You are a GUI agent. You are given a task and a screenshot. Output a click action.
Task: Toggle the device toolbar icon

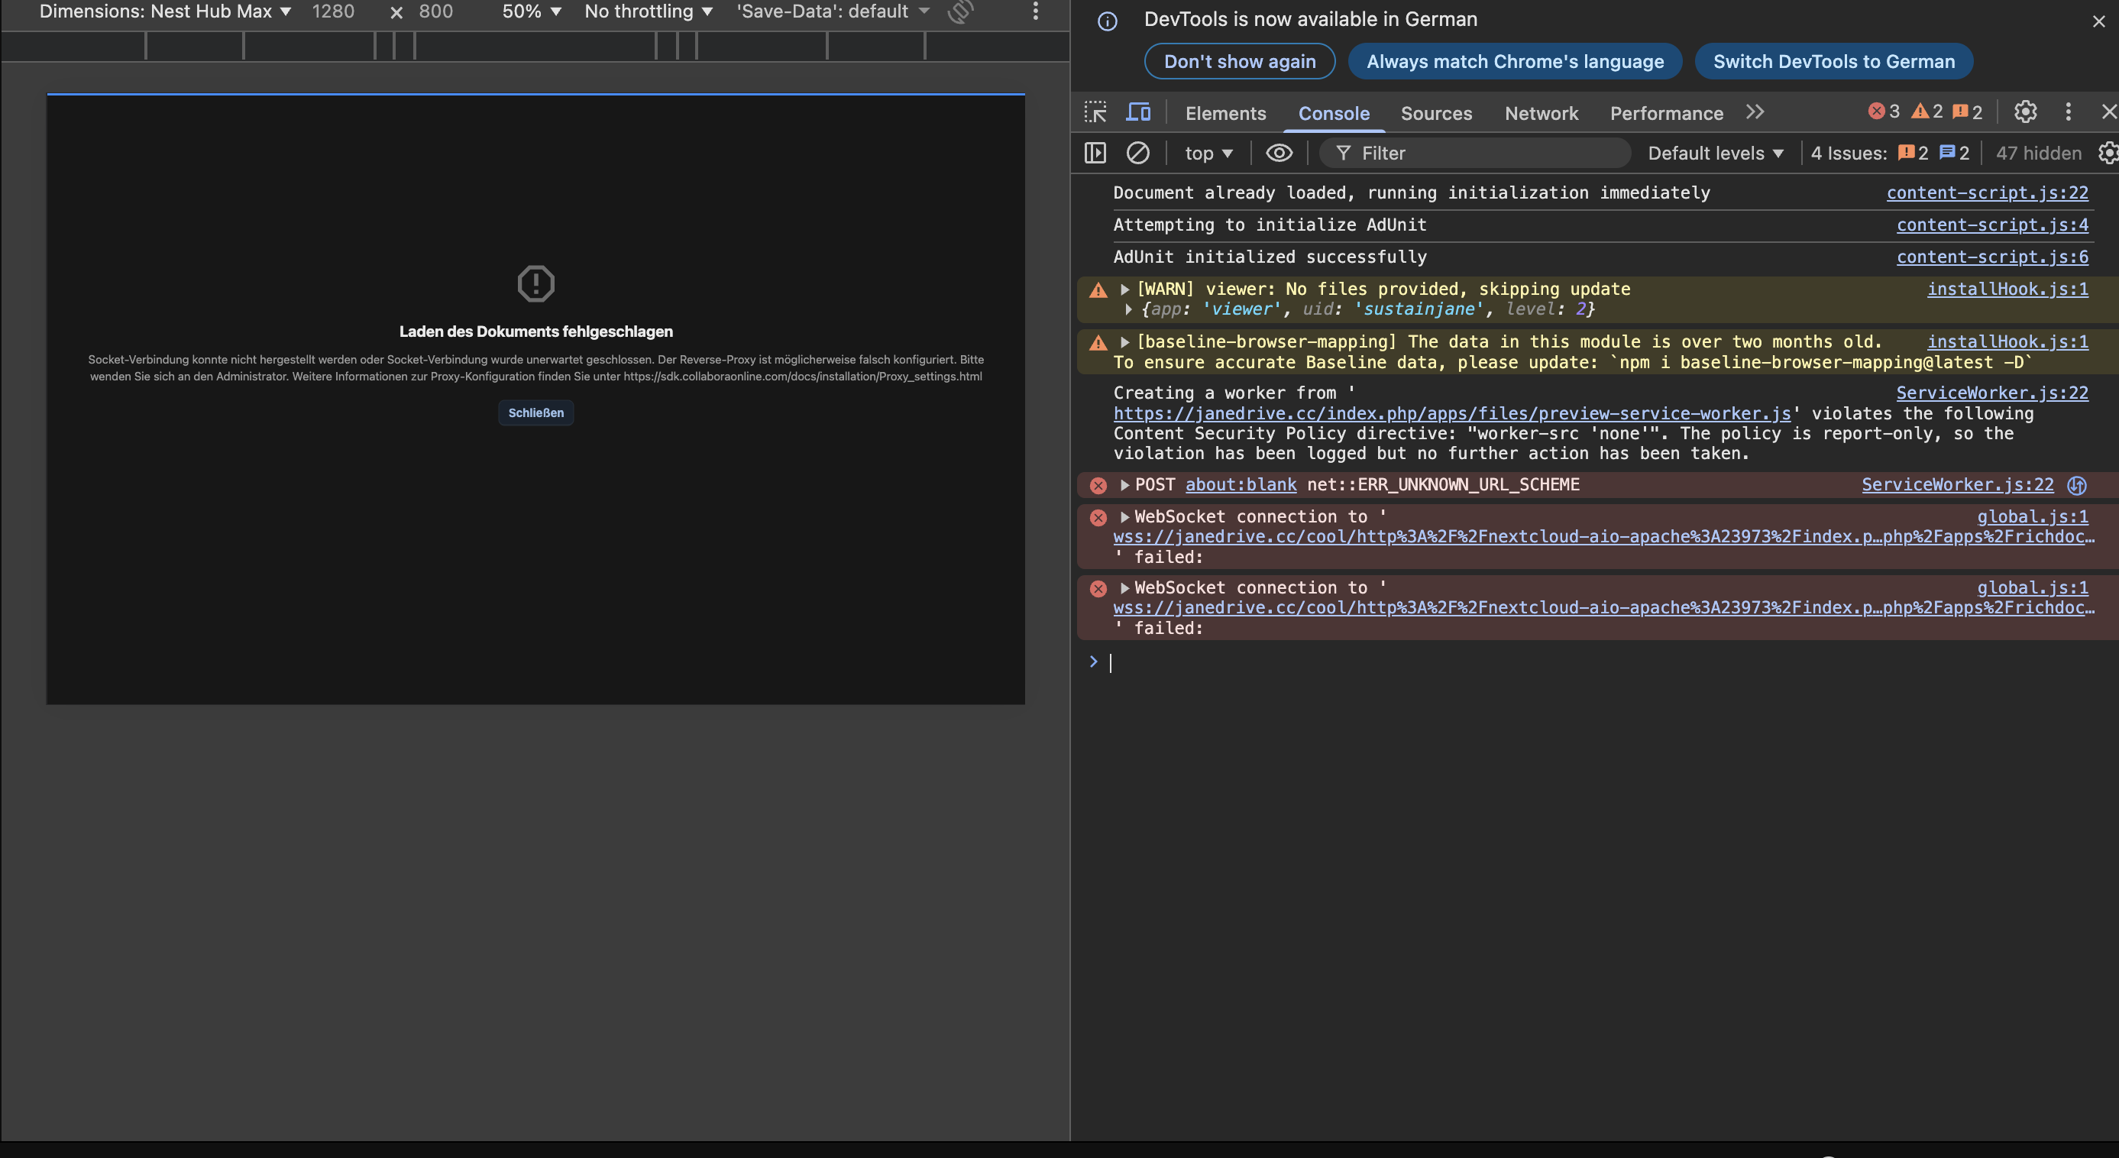coord(1138,113)
